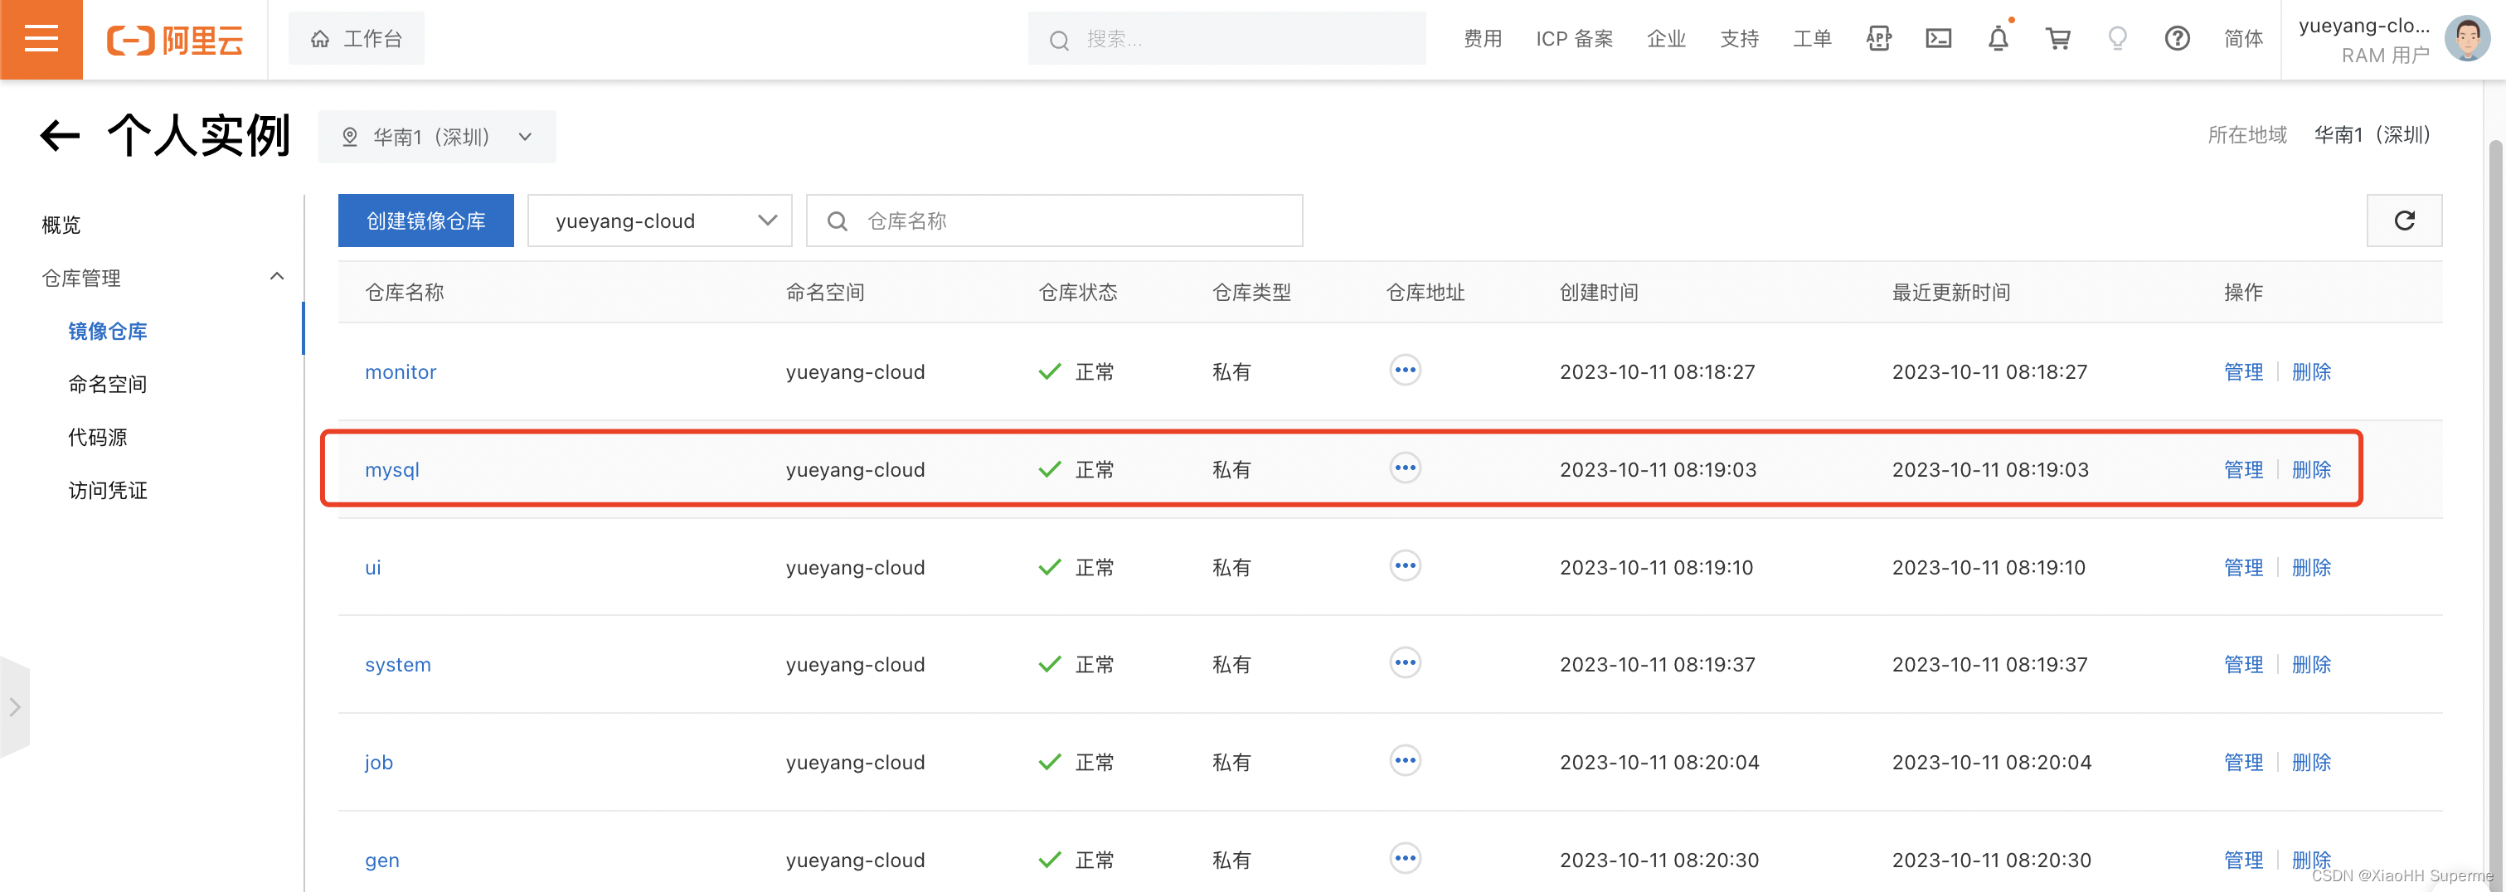This screenshot has height=892, width=2506.
Task: Open user avatar menu
Action: coord(2467,39)
